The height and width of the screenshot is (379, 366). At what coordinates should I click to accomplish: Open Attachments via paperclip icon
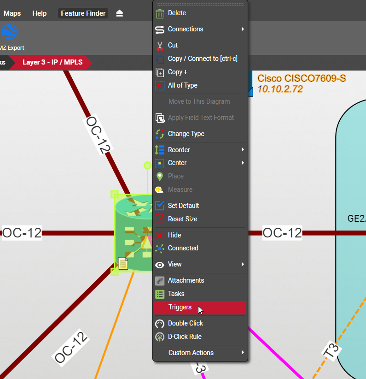[160, 280]
